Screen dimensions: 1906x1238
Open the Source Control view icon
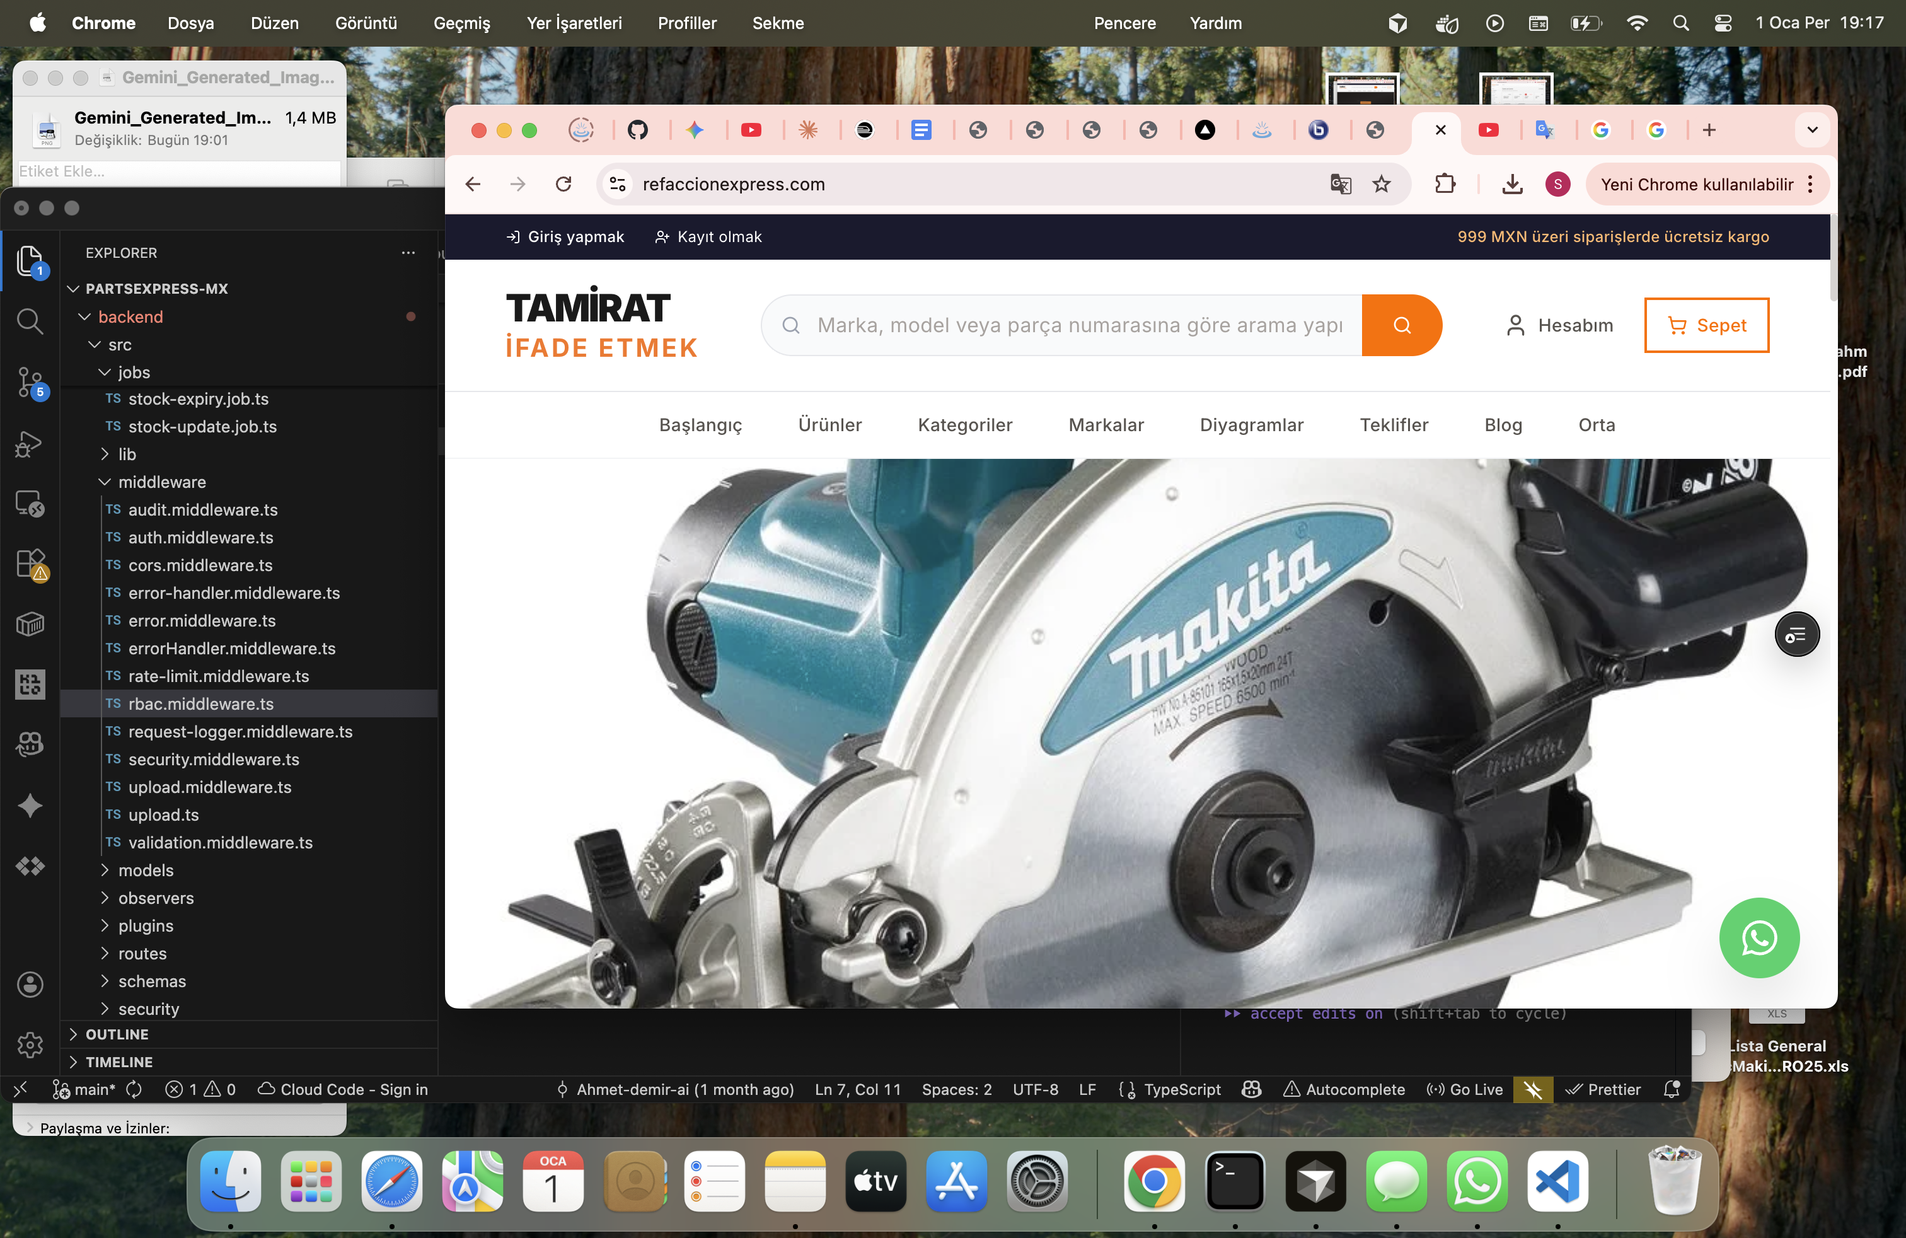click(30, 383)
